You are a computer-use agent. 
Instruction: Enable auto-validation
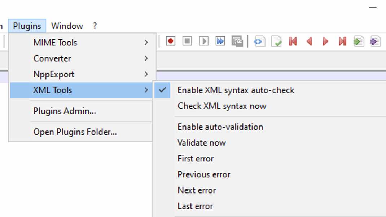tap(220, 127)
